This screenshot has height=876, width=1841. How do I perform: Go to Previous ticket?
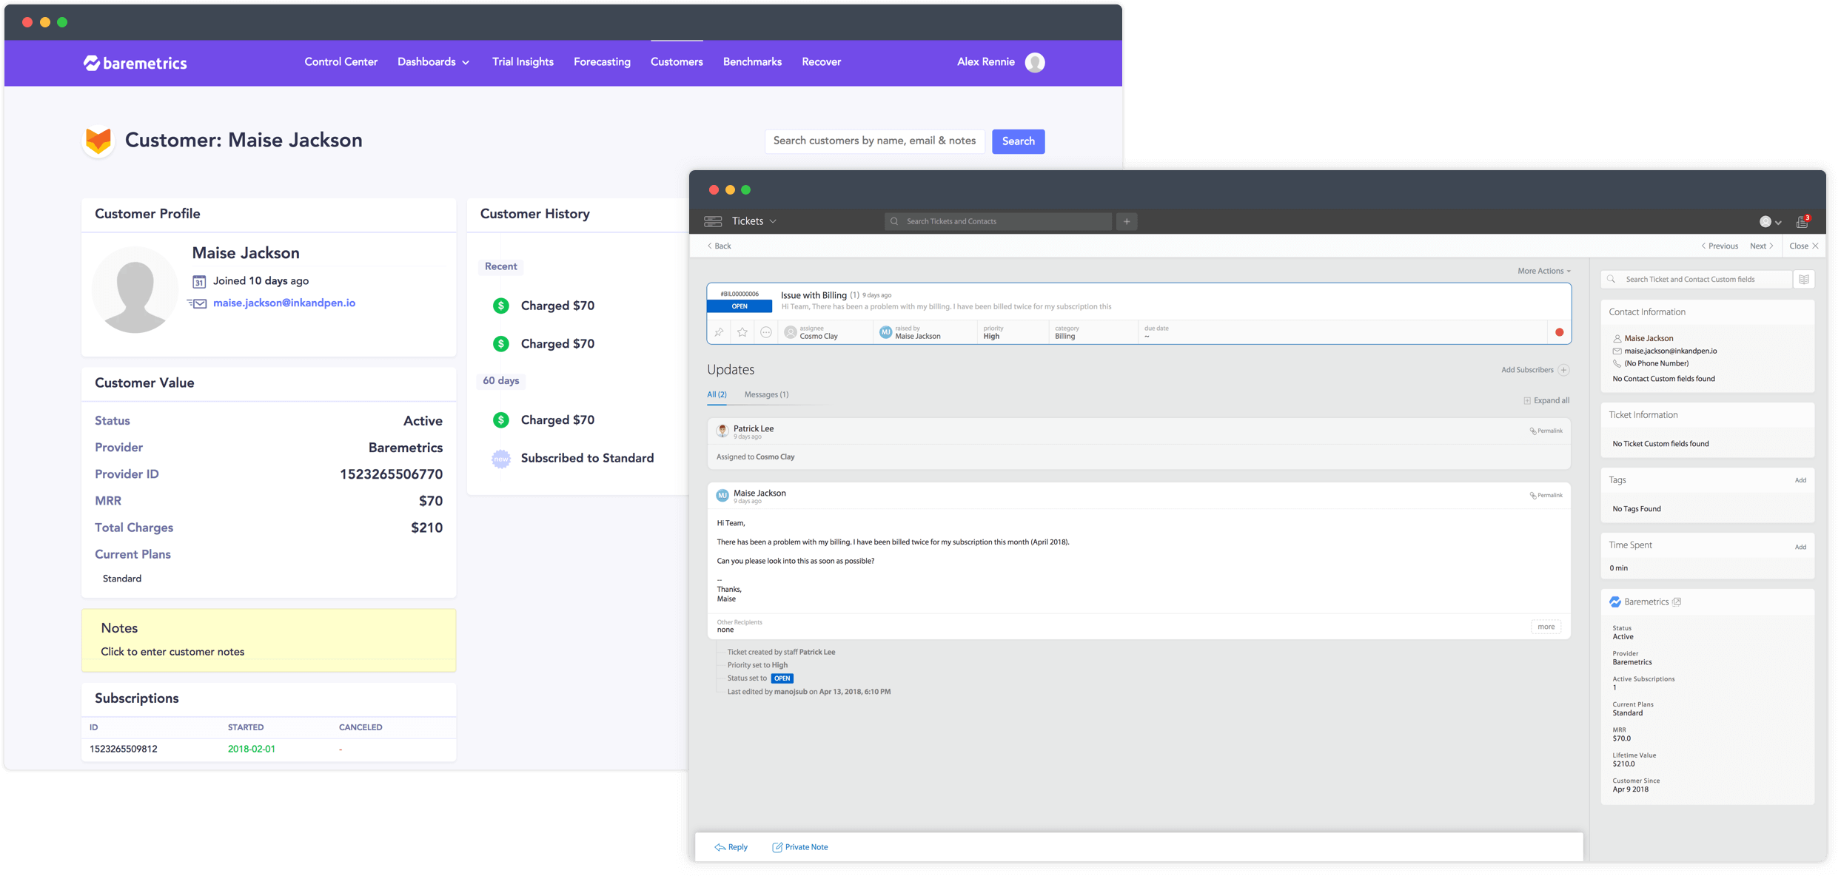(x=1719, y=246)
